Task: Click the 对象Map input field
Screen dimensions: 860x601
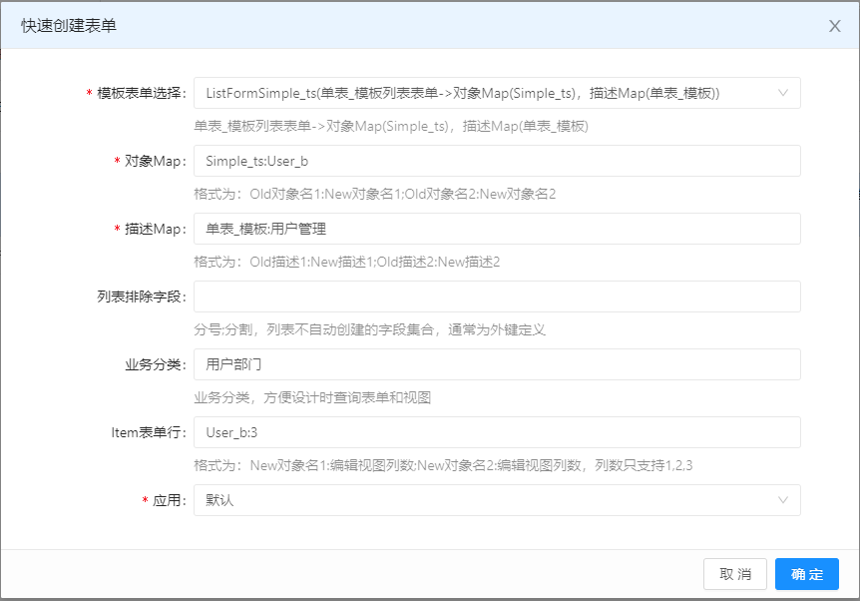Action: tap(497, 161)
